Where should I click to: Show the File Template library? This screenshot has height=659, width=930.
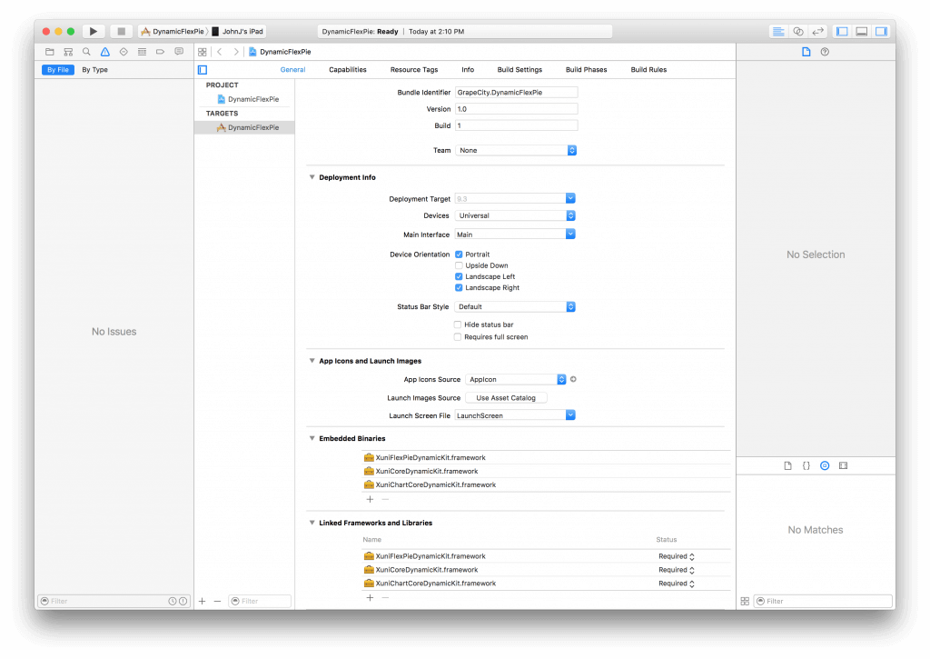click(787, 466)
